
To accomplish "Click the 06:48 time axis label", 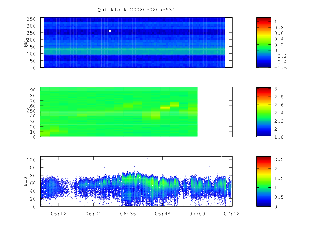I will pos(162,213).
